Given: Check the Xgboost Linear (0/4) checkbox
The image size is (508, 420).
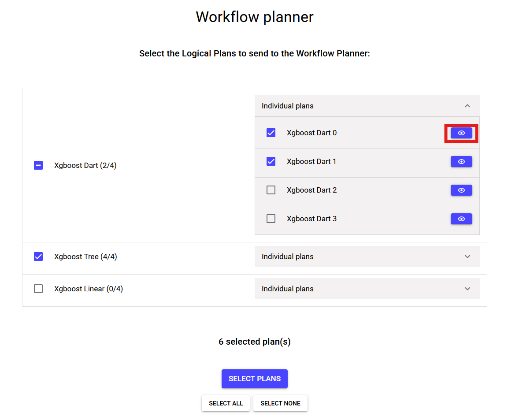Looking at the screenshot, I should [38, 288].
